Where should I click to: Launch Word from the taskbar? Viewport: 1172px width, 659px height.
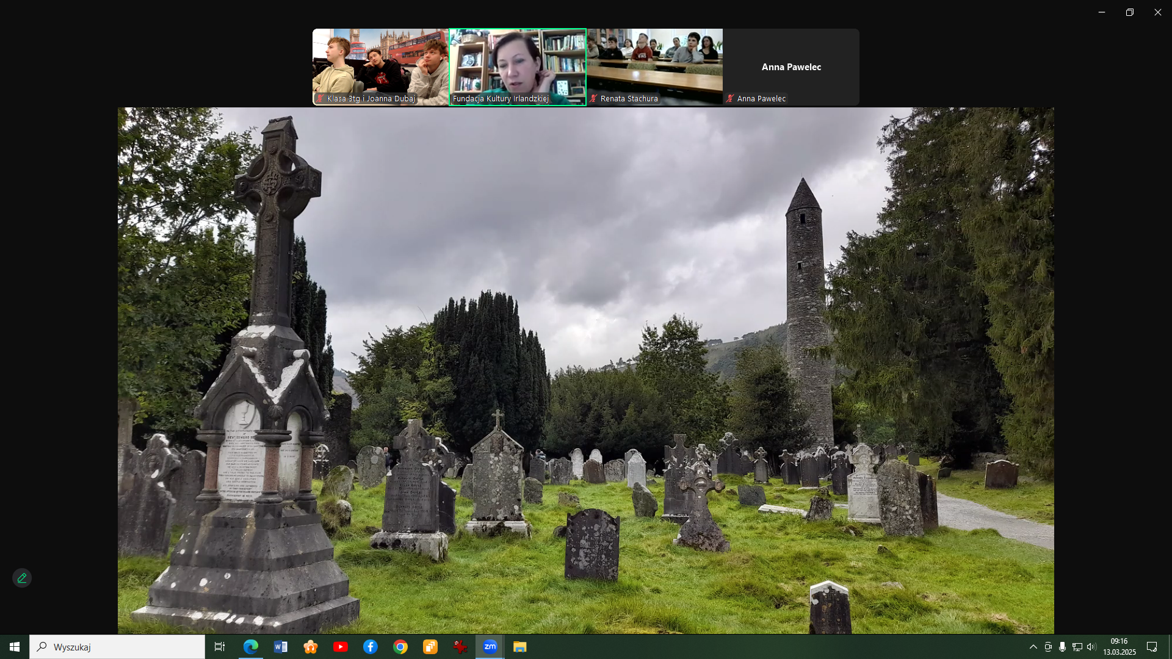click(281, 647)
